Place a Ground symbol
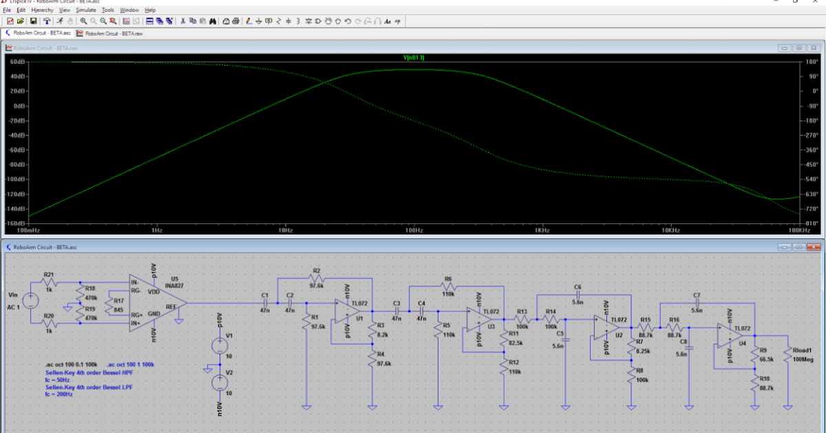Screen dimensions: 826x433 click(259, 21)
